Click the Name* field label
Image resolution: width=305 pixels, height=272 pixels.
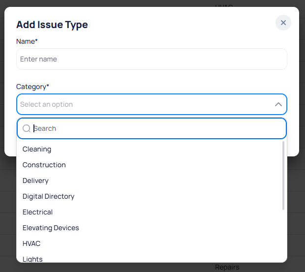[27, 41]
